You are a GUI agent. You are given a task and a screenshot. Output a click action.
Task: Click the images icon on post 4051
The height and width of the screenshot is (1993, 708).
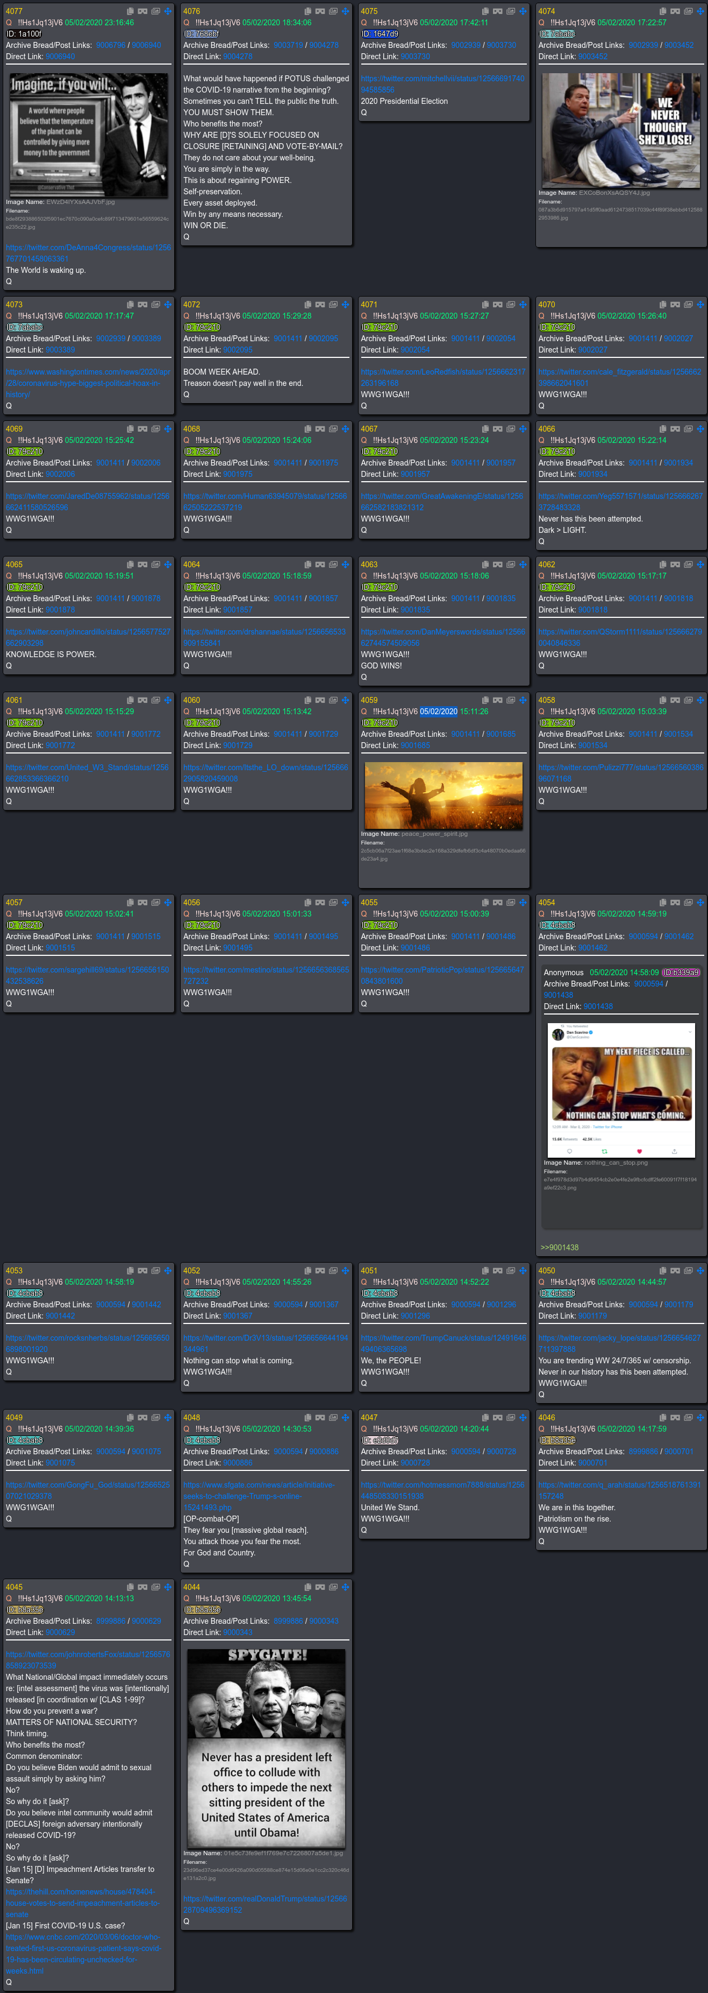[511, 1271]
